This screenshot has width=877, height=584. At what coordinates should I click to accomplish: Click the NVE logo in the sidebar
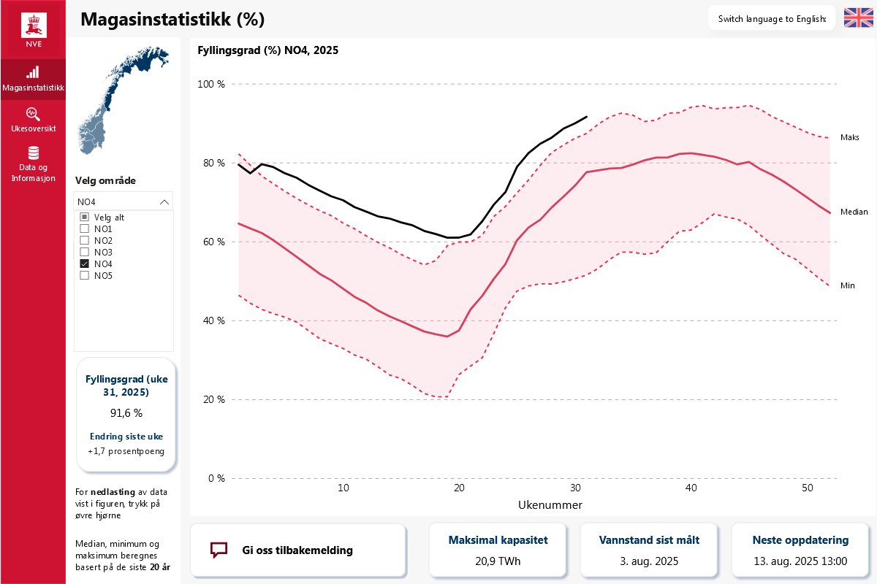click(33, 30)
